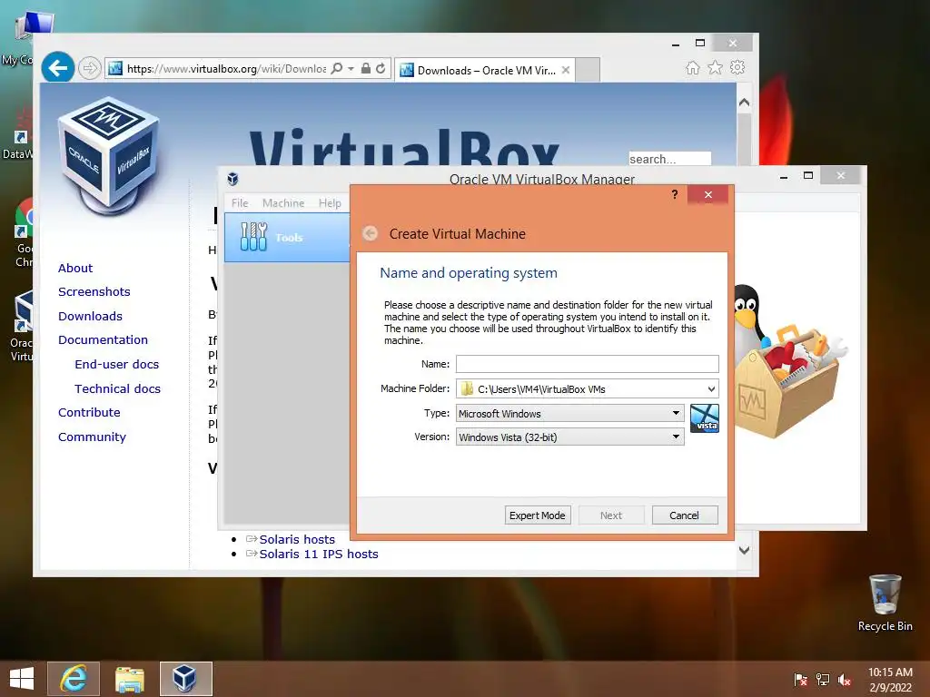
Task: Click the browser scrollbar up arrow
Action: click(745, 102)
